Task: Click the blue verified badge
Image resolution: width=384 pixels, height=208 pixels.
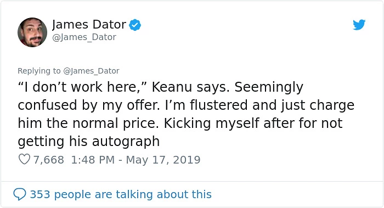Action: coord(135,25)
